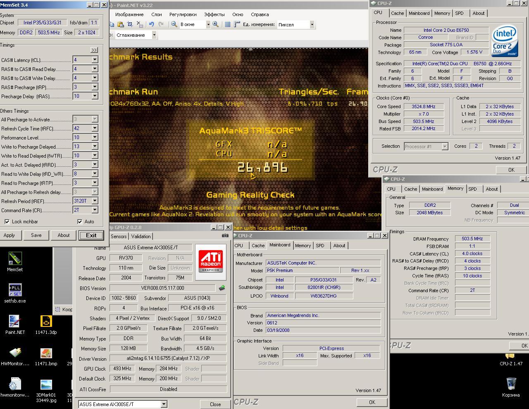This screenshot has height=409, width=529.
Task: Undo the last action in Paint.NET
Action: (151, 24)
